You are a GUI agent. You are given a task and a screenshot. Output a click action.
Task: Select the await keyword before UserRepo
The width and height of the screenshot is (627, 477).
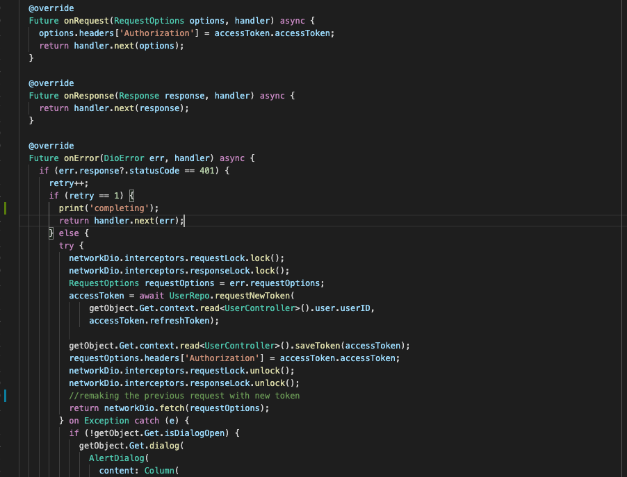click(x=153, y=295)
